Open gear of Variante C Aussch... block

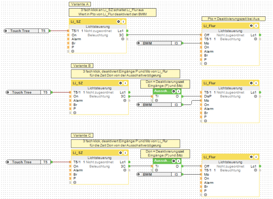(x=174, y=161)
